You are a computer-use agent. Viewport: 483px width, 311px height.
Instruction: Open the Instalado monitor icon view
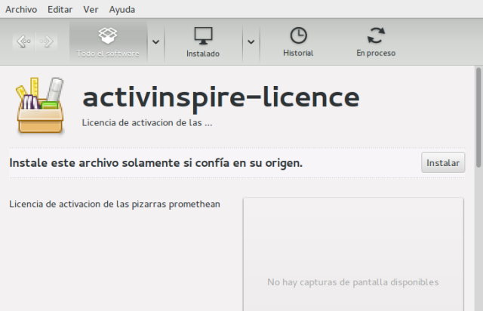(202, 36)
